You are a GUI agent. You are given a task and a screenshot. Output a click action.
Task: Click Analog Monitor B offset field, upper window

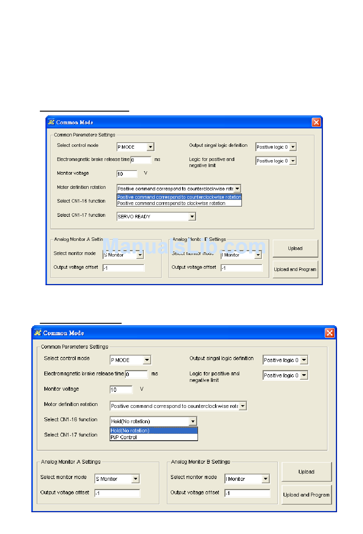242,268
